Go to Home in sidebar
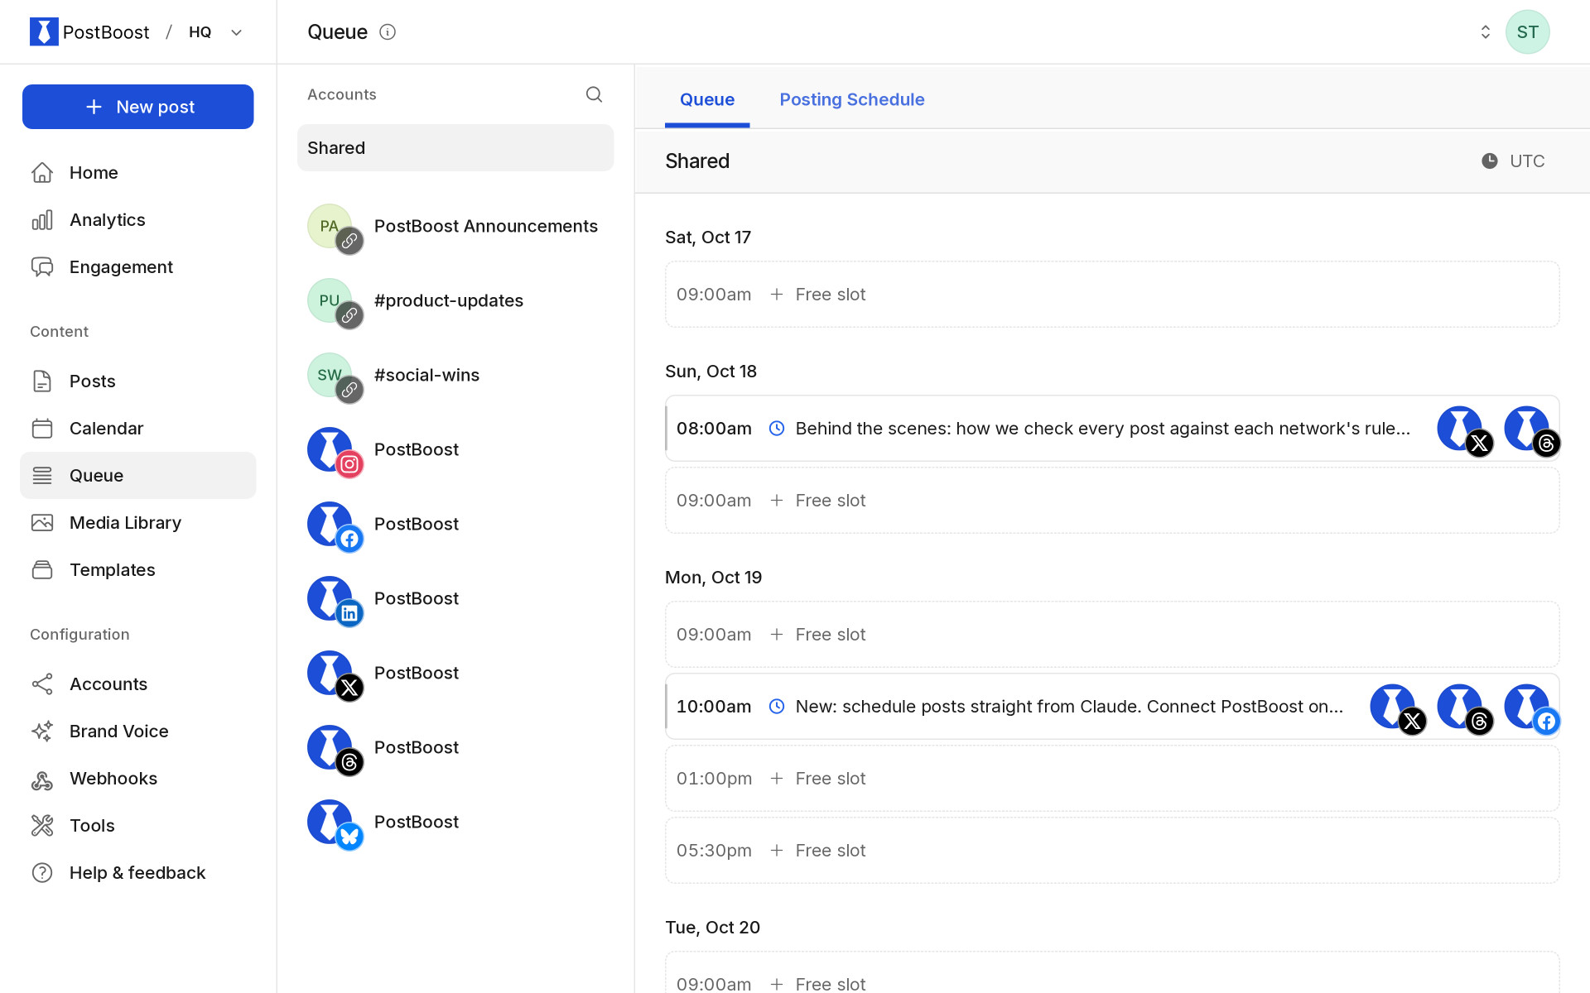The height and width of the screenshot is (993, 1590). (137, 172)
